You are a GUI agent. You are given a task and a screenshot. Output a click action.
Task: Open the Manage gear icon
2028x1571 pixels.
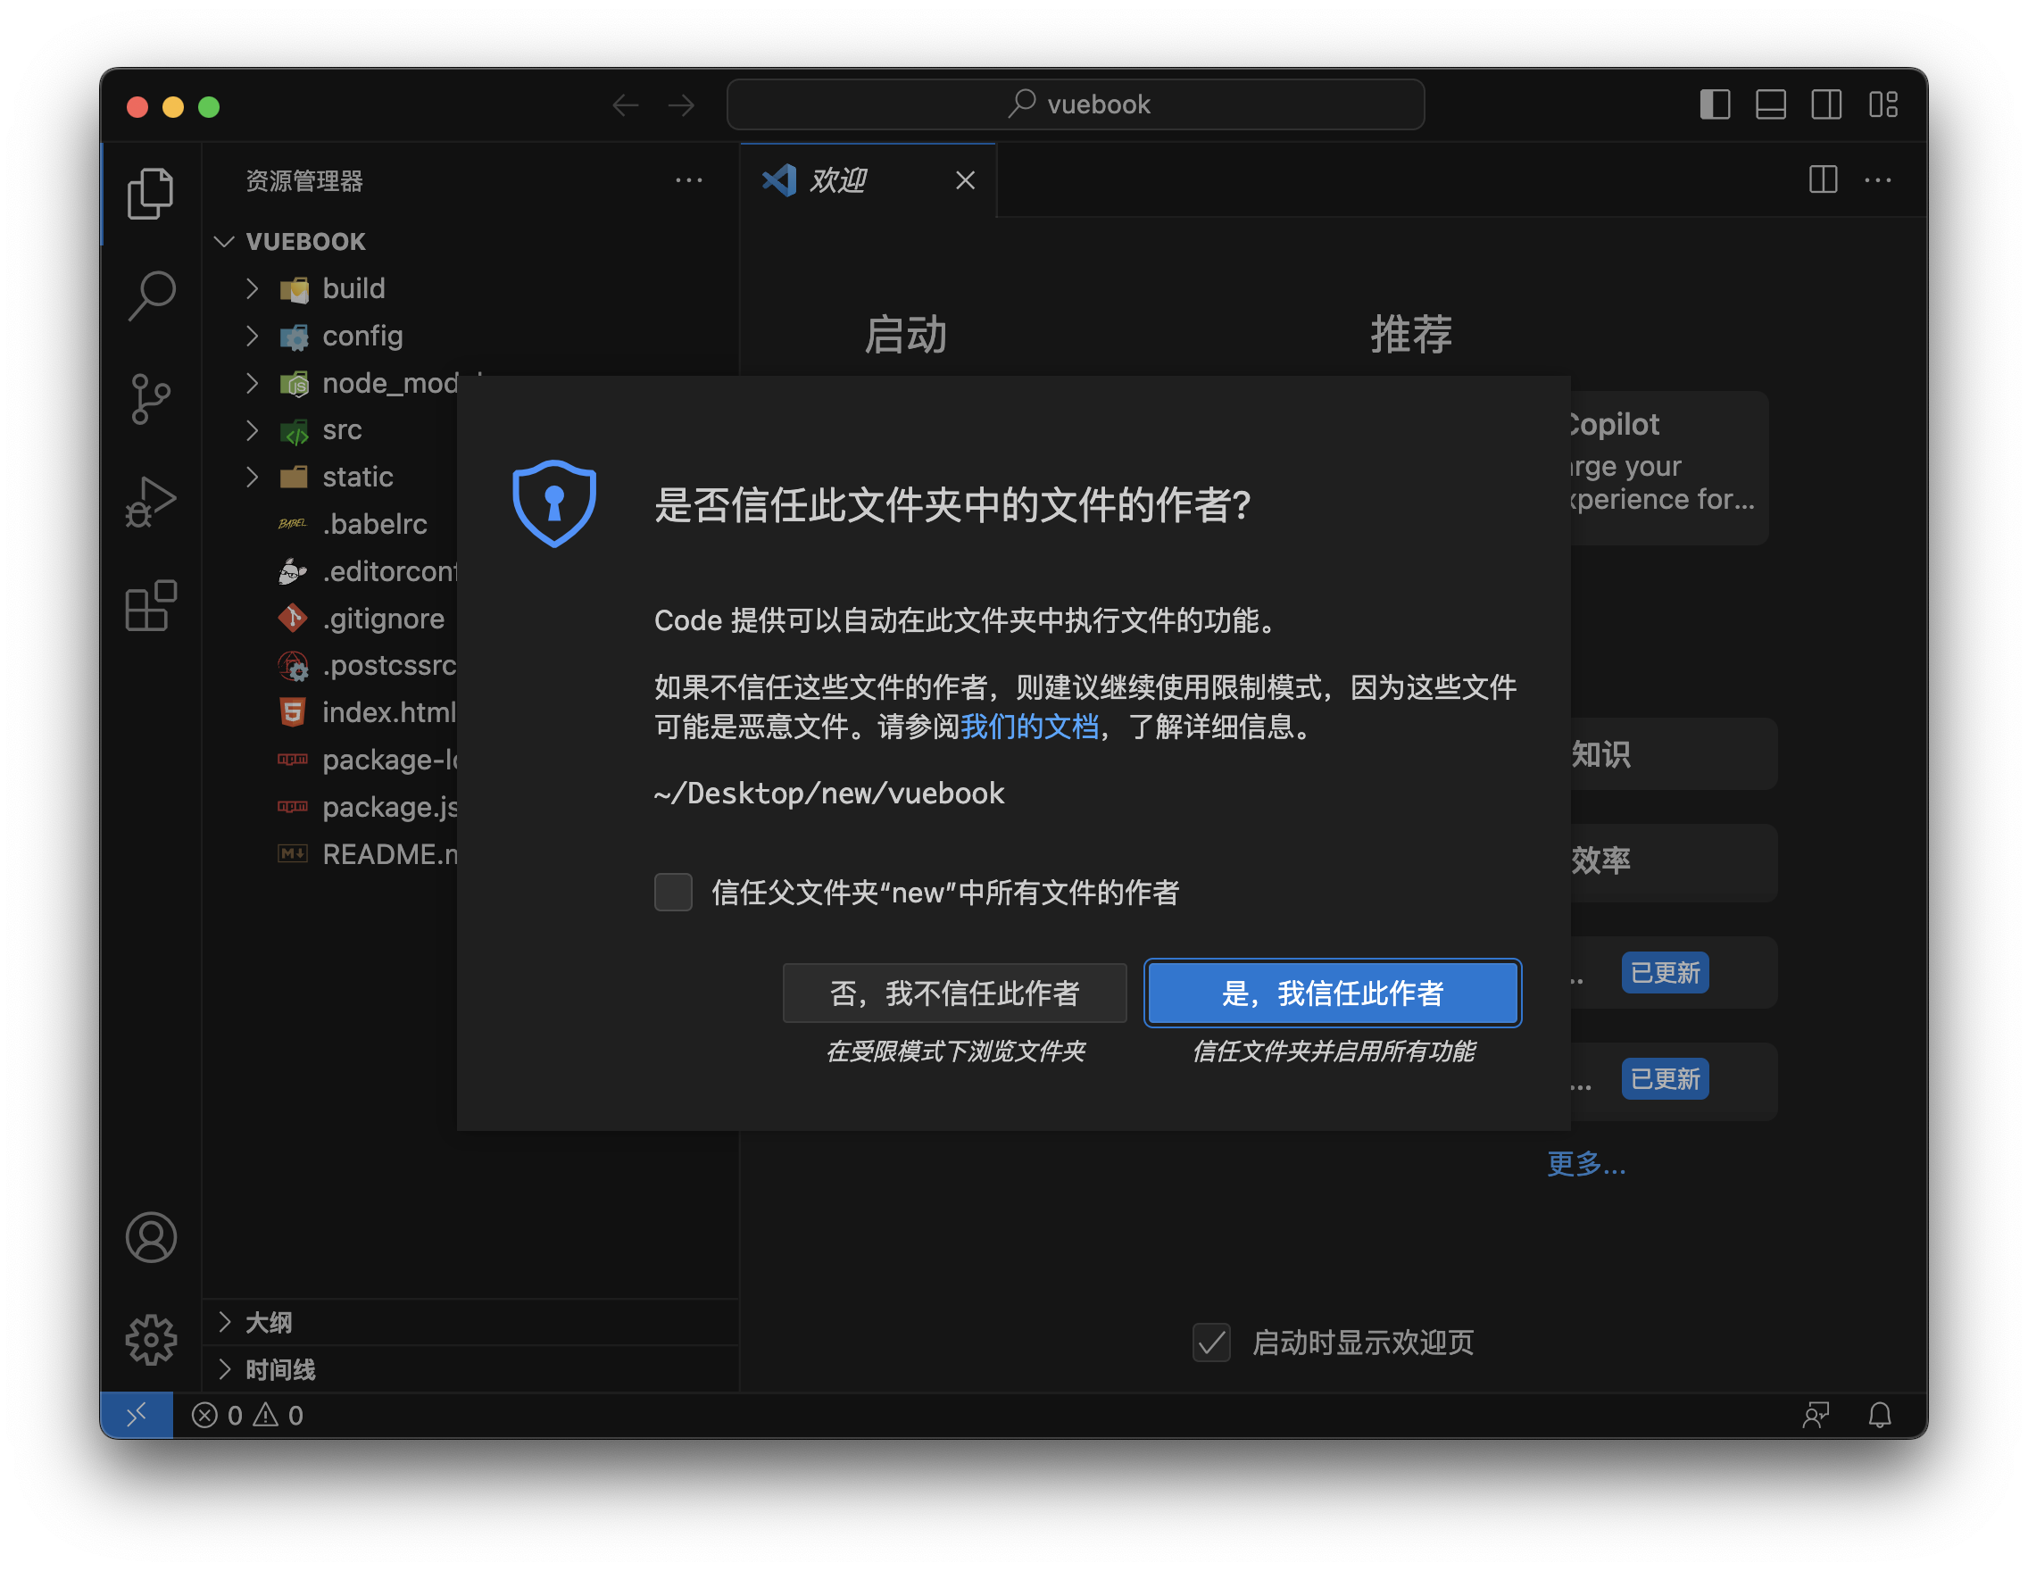pyautogui.click(x=152, y=1340)
